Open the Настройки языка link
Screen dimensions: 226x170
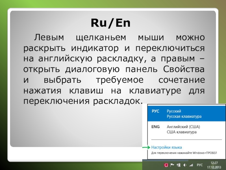tap(166, 147)
